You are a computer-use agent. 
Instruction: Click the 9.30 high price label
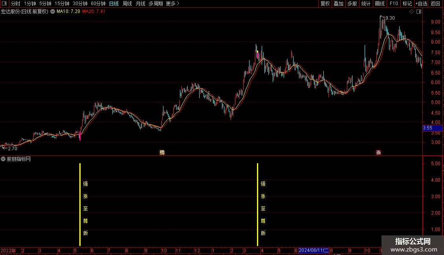[x=390, y=18]
